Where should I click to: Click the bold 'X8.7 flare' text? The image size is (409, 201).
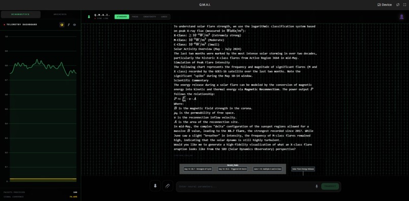pos(236,131)
